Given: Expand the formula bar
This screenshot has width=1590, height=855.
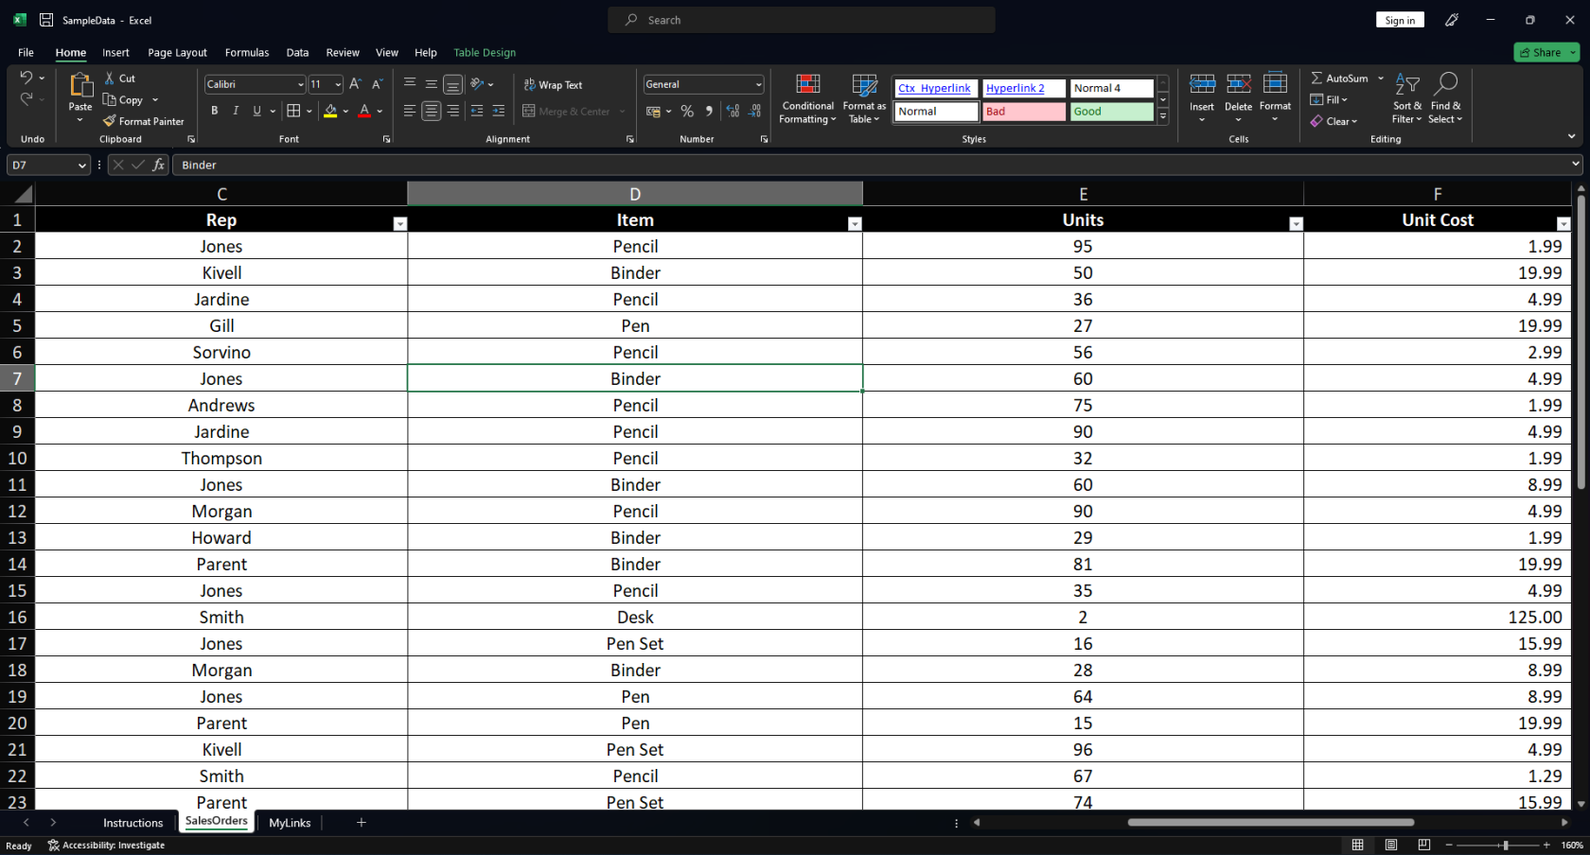Looking at the screenshot, I should coord(1575,164).
